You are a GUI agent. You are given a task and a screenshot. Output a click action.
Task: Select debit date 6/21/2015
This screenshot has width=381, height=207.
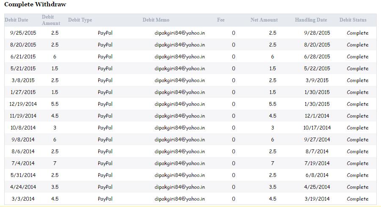23,57
